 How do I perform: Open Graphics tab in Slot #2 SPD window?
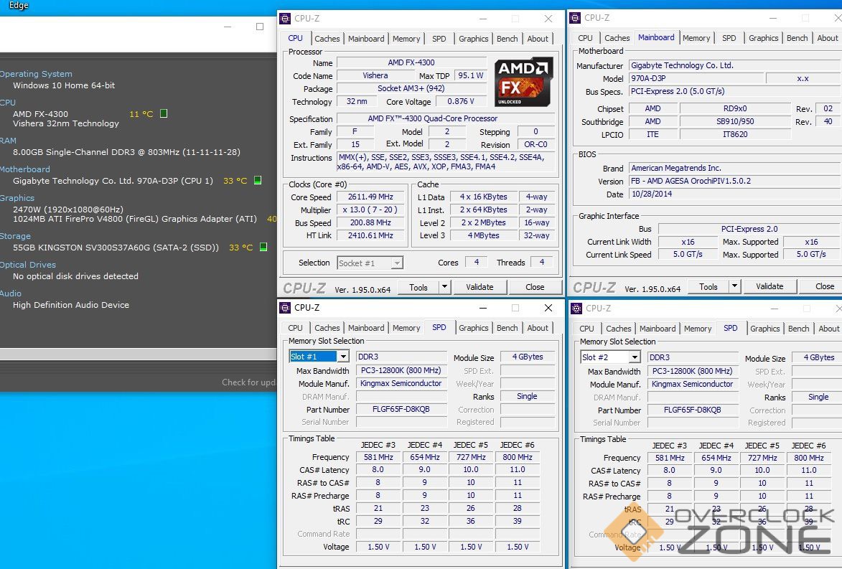pos(764,329)
